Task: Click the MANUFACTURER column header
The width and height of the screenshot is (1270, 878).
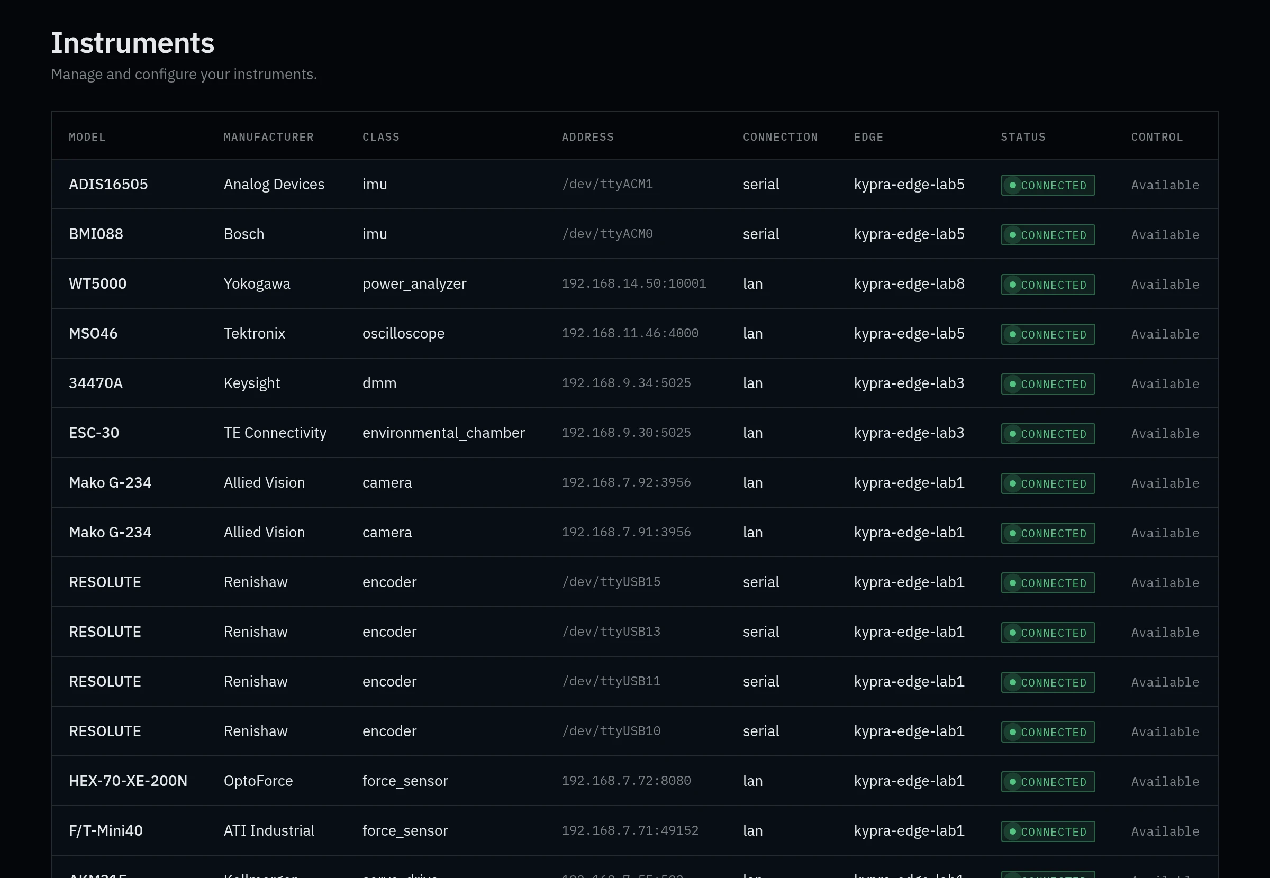Action: [268, 137]
